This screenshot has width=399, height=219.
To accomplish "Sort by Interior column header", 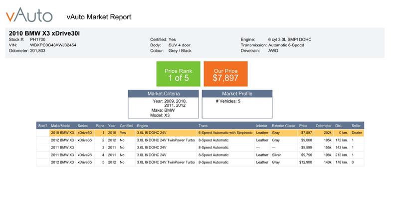I will pyautogui.click(x=261, y=126).
